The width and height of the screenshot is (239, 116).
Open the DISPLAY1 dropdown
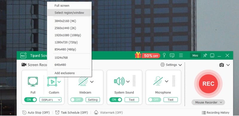[50, 100]
